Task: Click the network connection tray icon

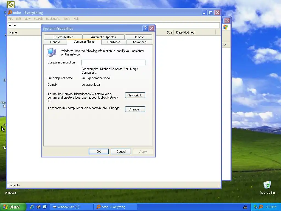Action: click(x=255, y=207)
